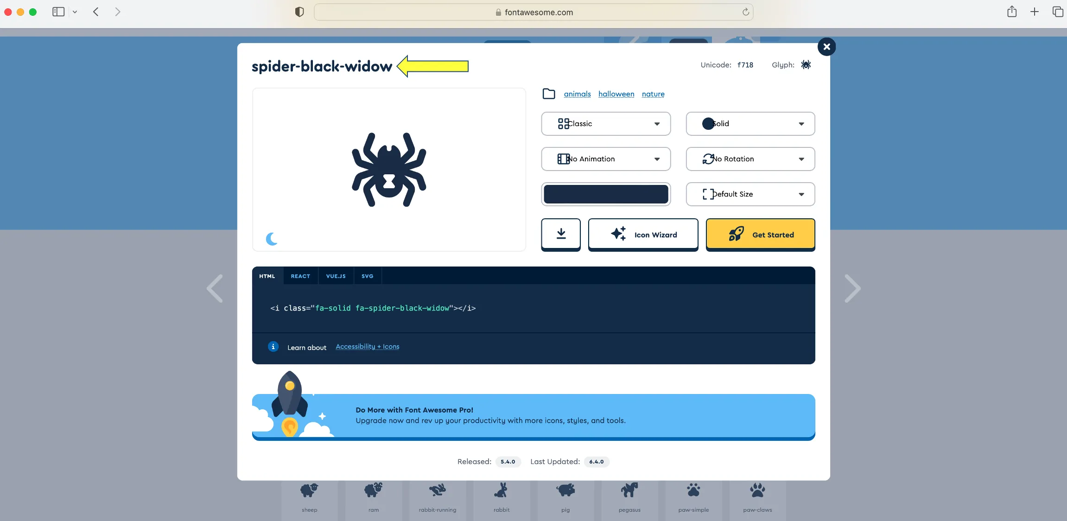
Task: Show Safari tab overview
Action: coord(1058,12)
